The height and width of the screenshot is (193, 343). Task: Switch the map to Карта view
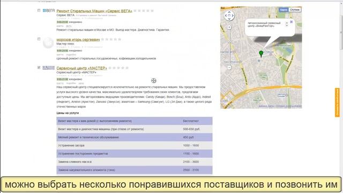point(284,10)
